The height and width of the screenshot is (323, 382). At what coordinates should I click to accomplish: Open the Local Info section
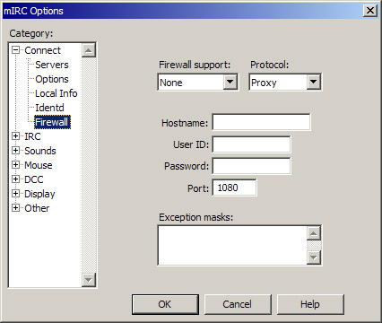click(56, 93)
